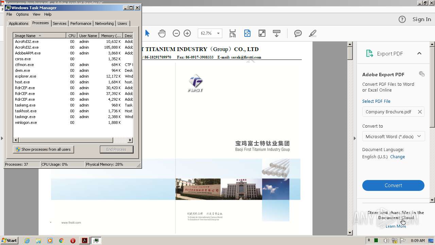This screenshot has width=435, height=245.
Task: Switch to the Users tab
Action: pyautogui.click(x=122, y=23)
